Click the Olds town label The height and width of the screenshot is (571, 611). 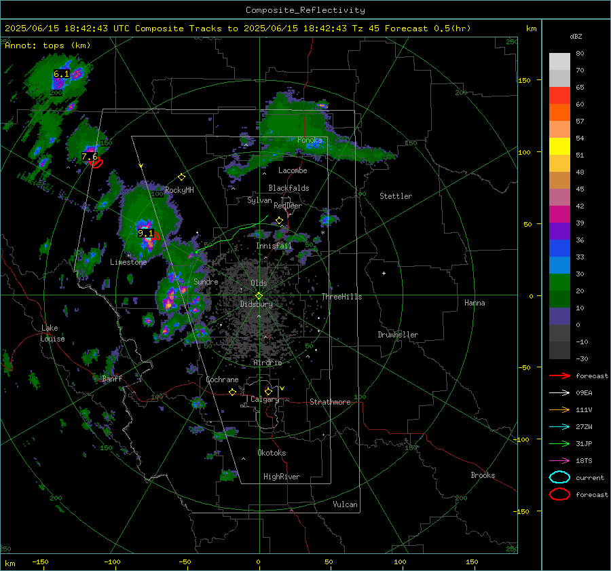[259, 283]
